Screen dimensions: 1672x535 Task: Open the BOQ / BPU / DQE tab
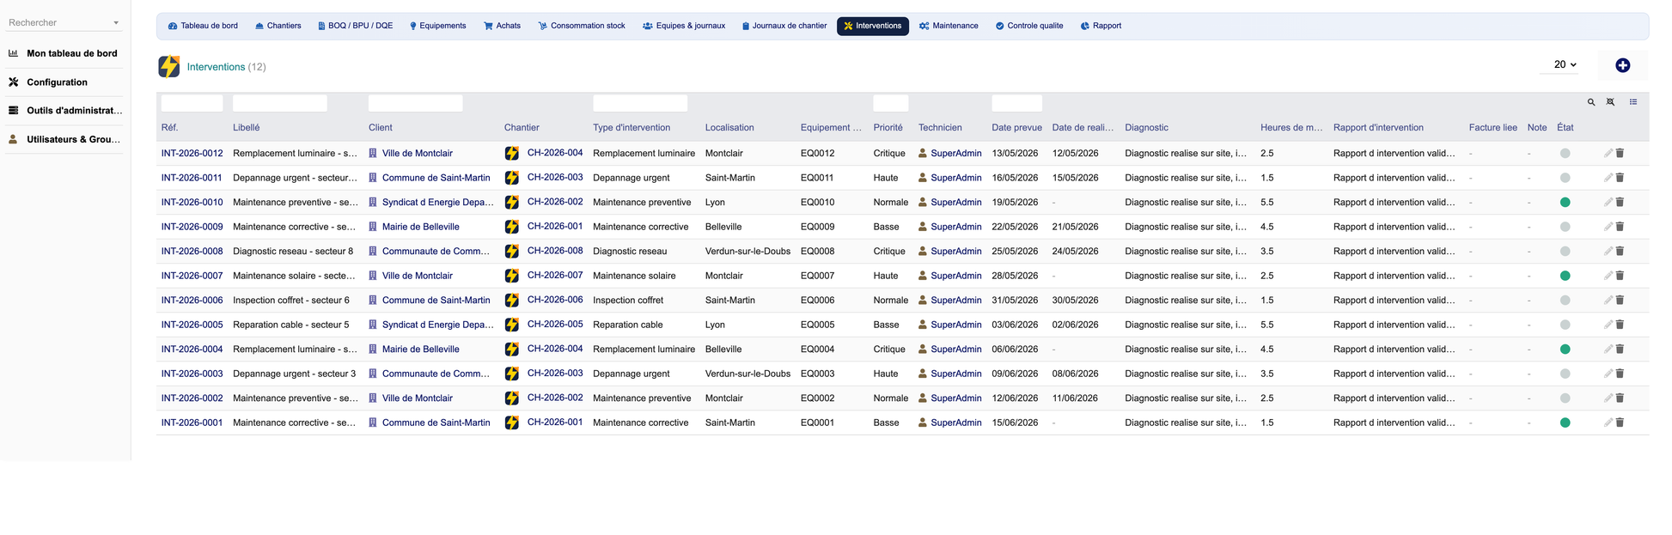(x=355, y=26)
